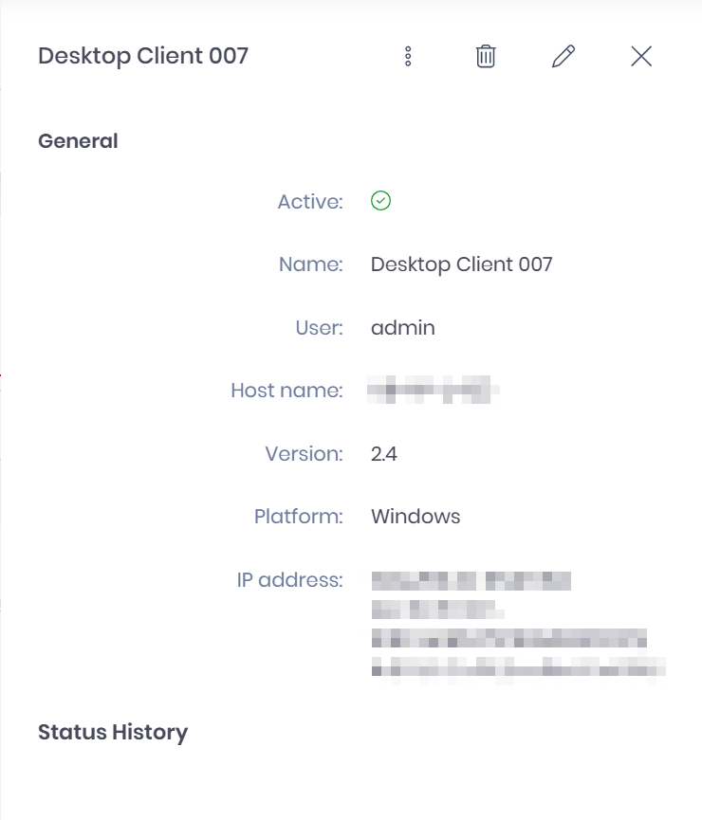
Task: Click the blurred host name value
Action: point(434,391)
